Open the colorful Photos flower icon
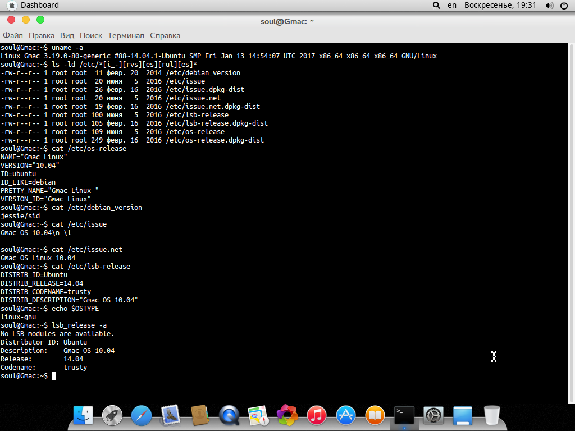The width and height of the screenshot is (575, 431). coord(287,415)
